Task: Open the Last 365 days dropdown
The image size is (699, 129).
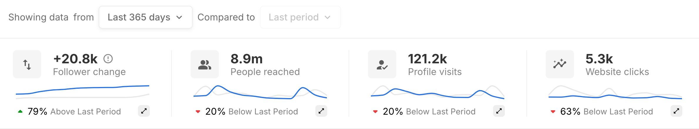Action: [x=145, y=17]
